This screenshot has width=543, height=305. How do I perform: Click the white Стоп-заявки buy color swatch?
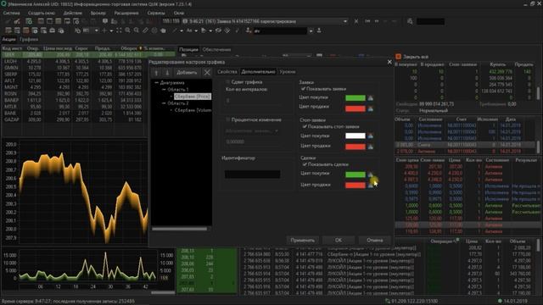(x=355, y=136)
